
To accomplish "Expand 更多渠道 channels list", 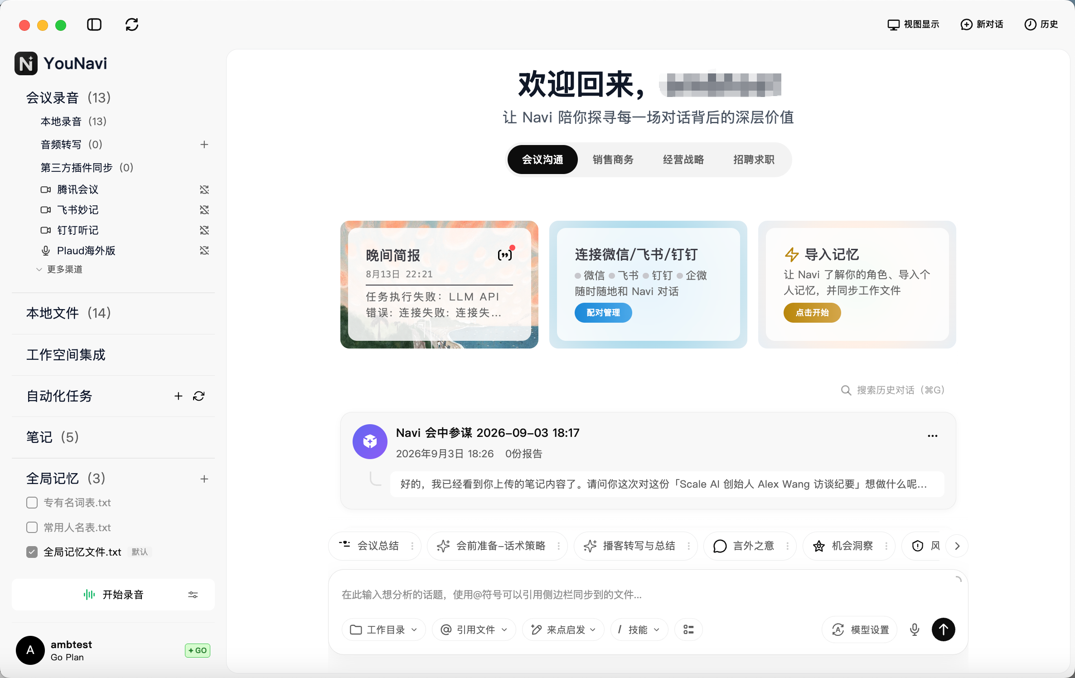I will (60, 269).
